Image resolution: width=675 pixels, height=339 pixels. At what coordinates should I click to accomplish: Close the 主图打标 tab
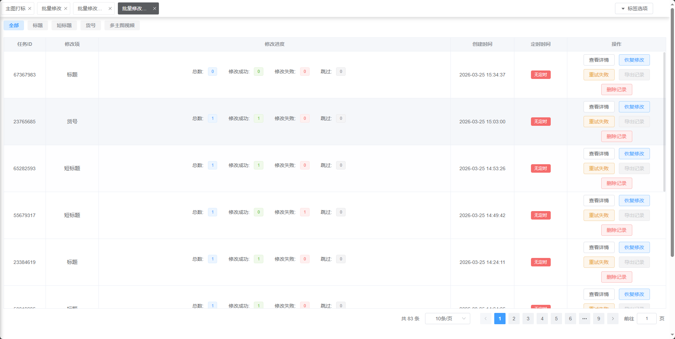30,8
